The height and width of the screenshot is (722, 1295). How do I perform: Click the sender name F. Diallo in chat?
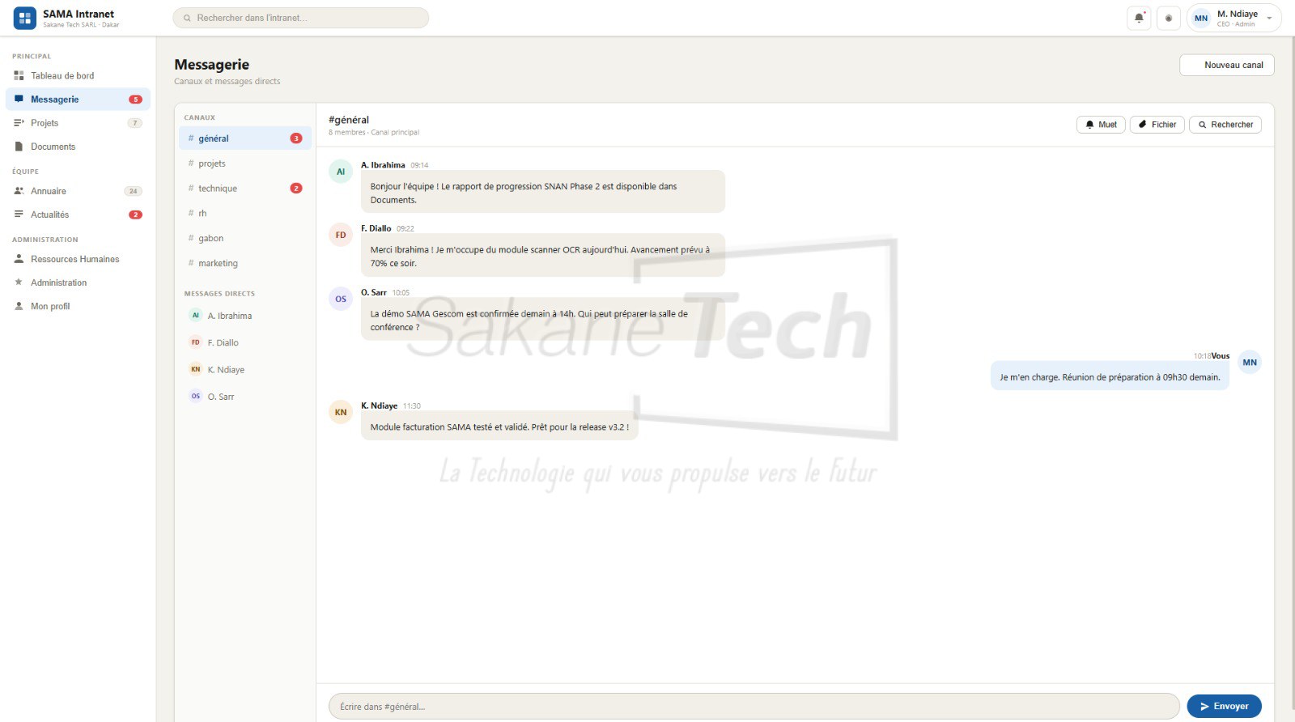[x=376, y=228]
